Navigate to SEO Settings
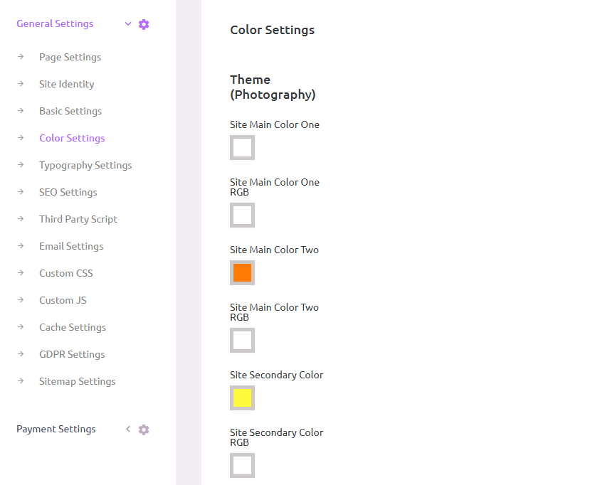The image size is (605, 485). pos(68,192)
